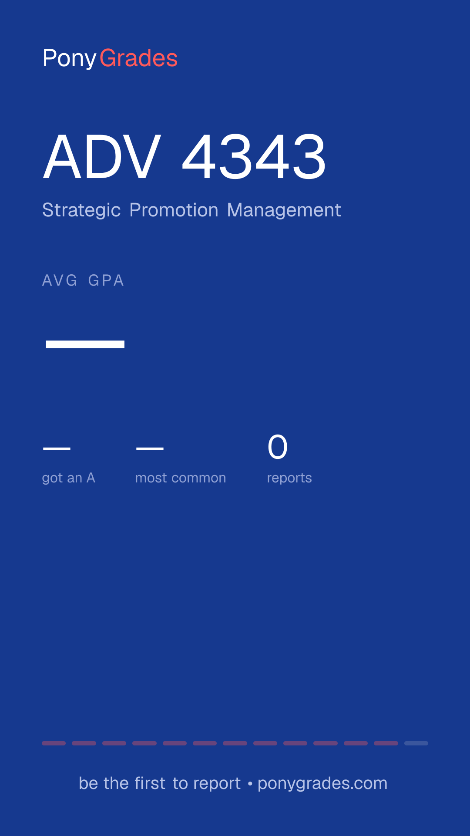Click the 0 reports count
470x836 pixels.
click(278, 447)
